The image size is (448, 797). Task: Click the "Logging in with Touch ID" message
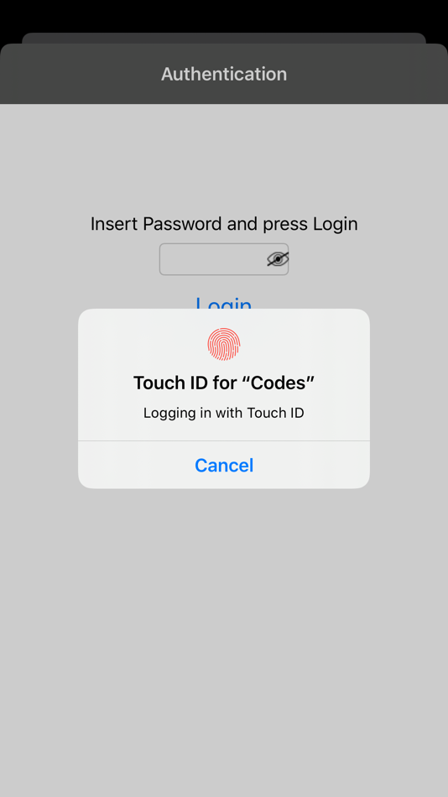[224, 413]
